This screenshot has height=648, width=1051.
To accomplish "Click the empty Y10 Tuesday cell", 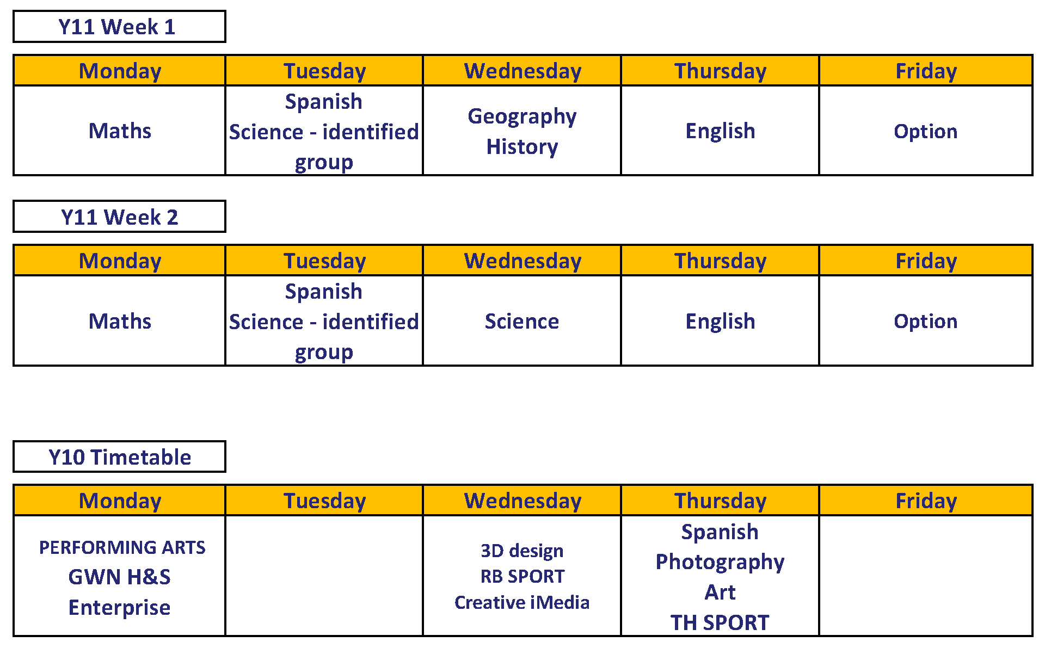I will (324, 576).
